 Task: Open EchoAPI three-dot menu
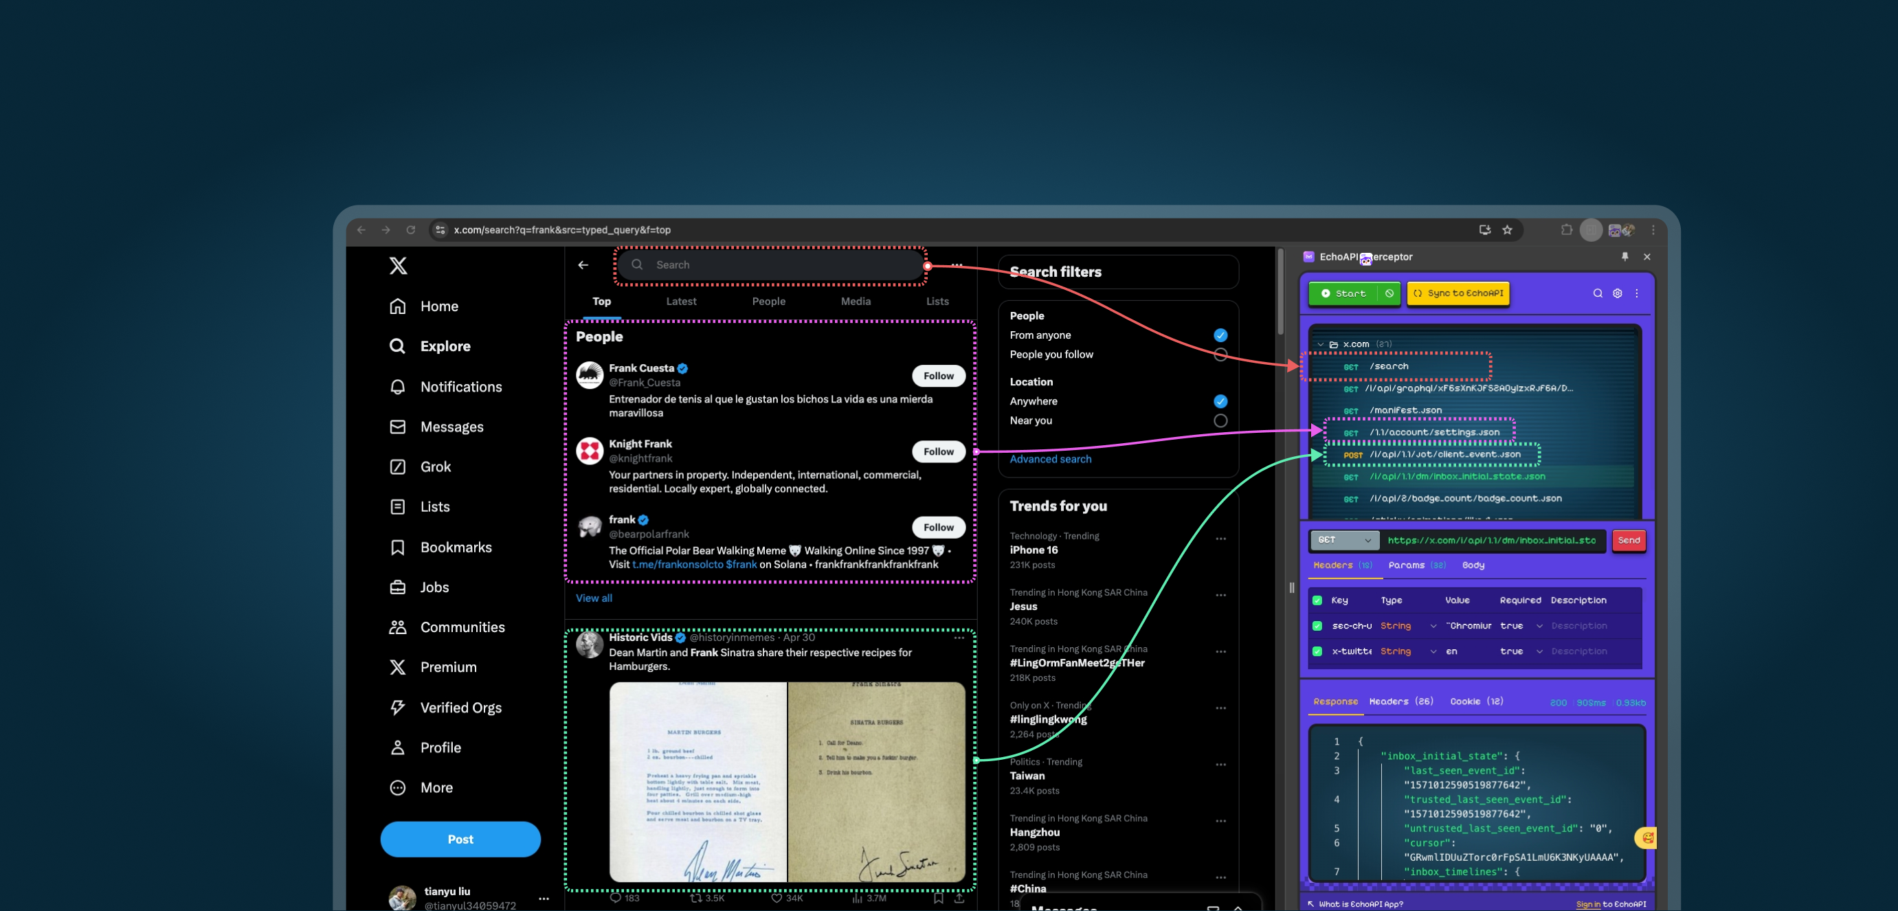point(1636,293)
